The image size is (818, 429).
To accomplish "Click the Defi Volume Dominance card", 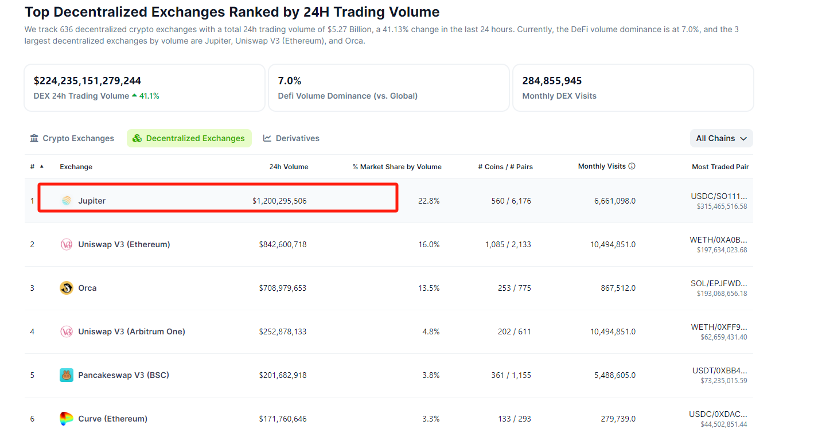I will click(389, 88).
